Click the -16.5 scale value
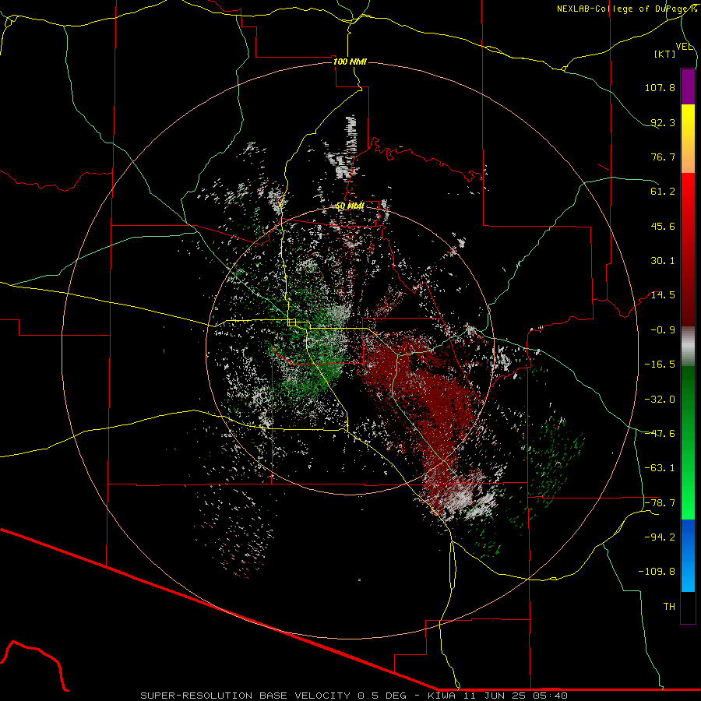This screenshot has height=701, width=701. (x=660, y=365)
